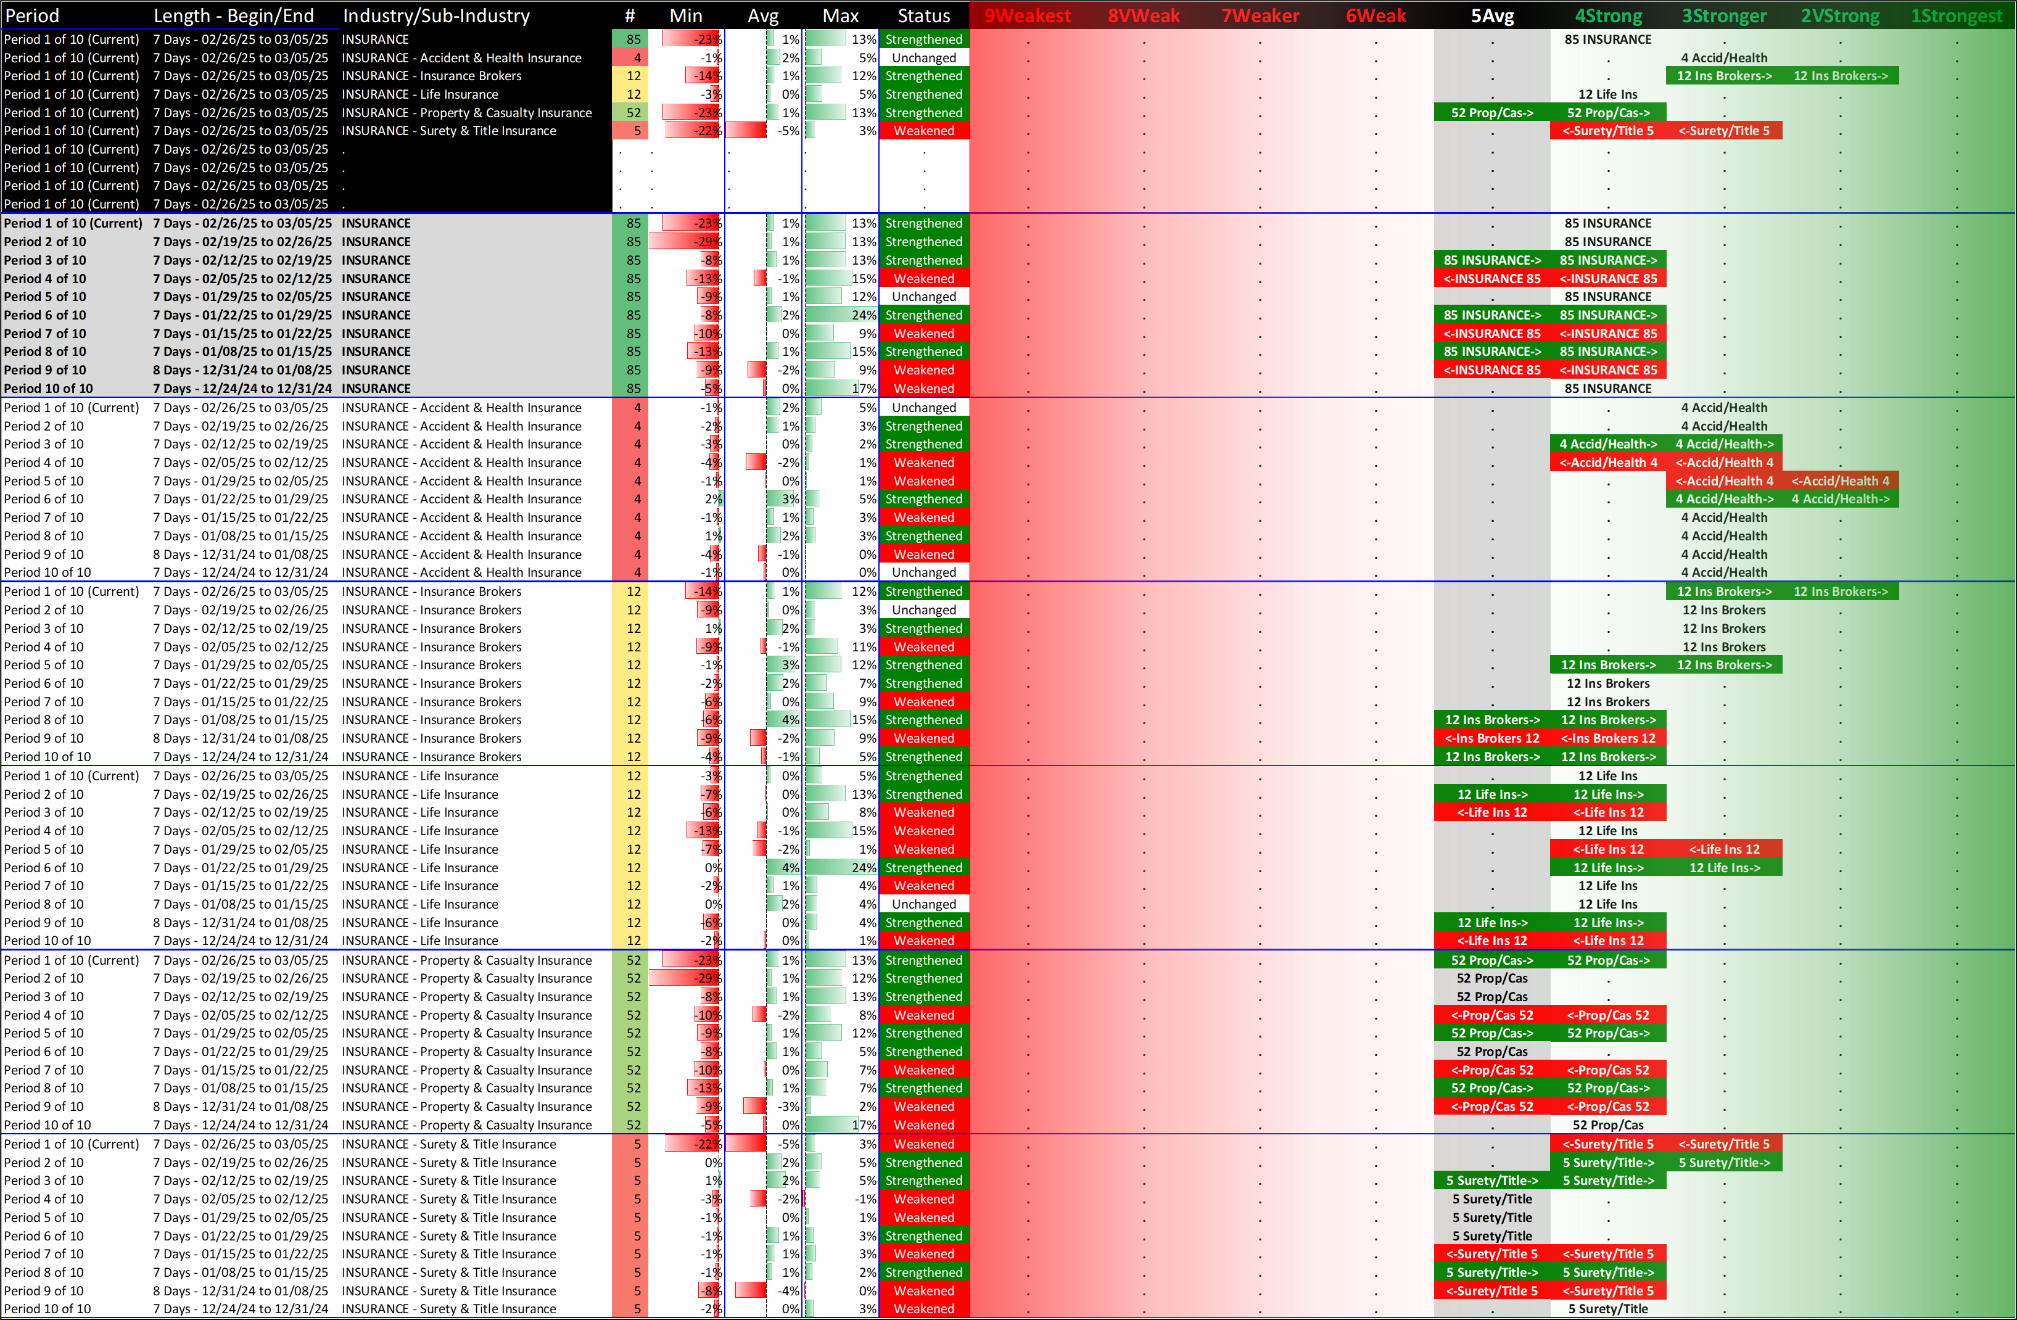The height and width of the screenshot is (1320, 2017).
Task: Click the '4 Accid/Health' label in the top row
Action: [1724, 57]
